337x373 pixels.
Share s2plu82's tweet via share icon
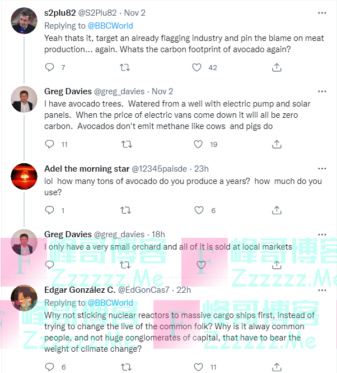pyautogui.click(x=277, y=67)
